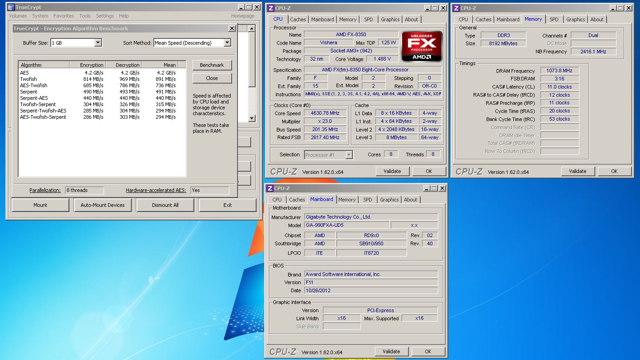The height and width of the screenshot is (360, 640).
Task: Click the TrueCrypt icon in the title bar
Action: (11, 7)
